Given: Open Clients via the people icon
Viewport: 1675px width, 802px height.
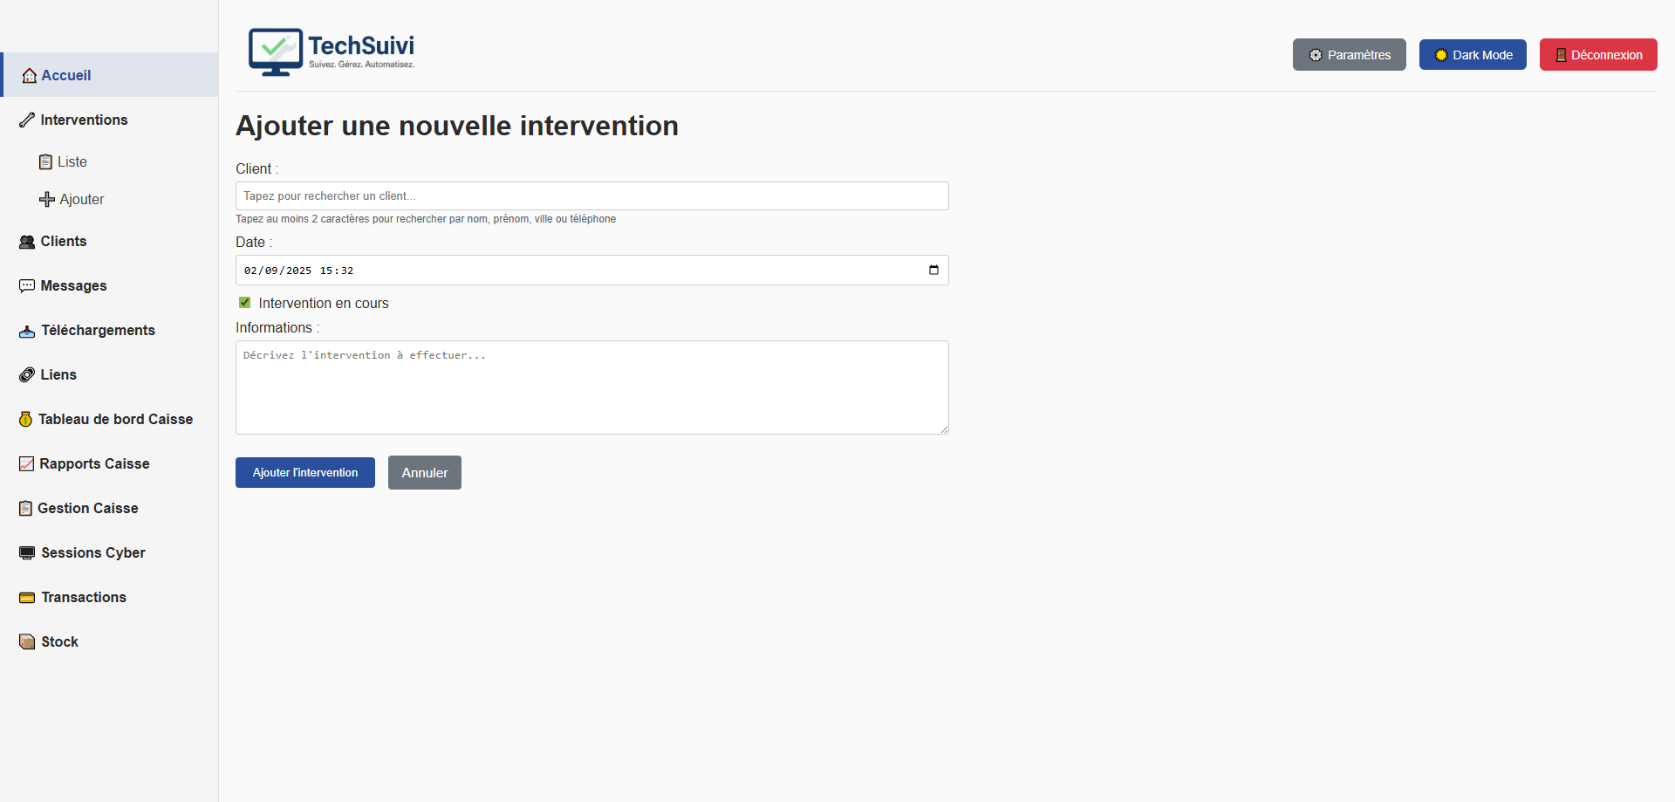Looking at the screenshot, I should 26,242.
